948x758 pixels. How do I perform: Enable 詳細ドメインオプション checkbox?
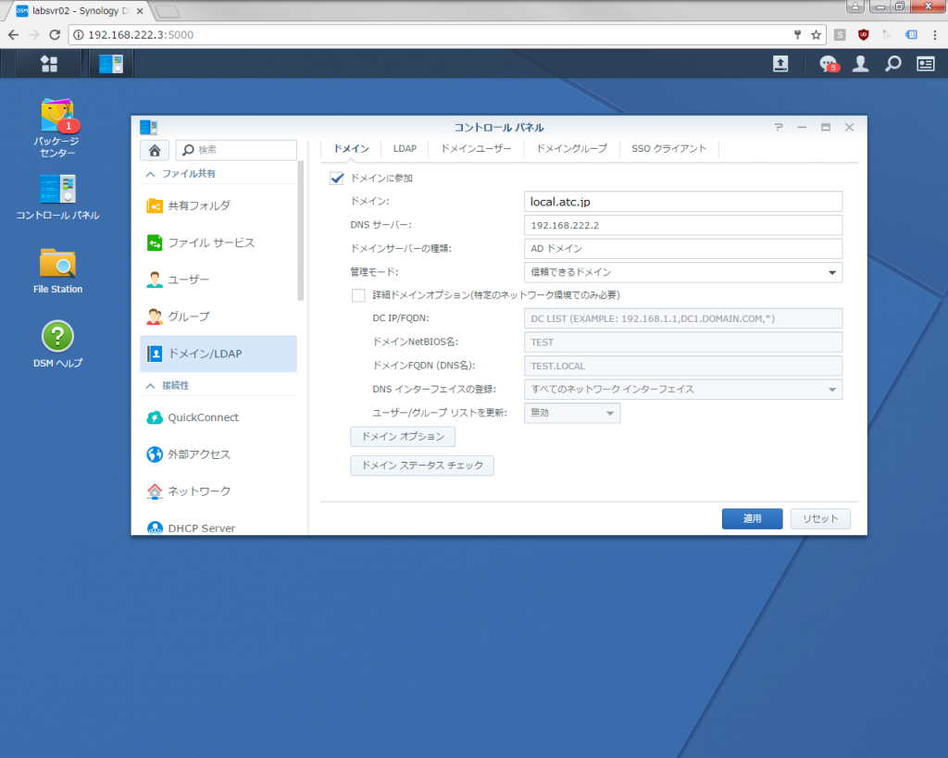[x=358, y=295]
